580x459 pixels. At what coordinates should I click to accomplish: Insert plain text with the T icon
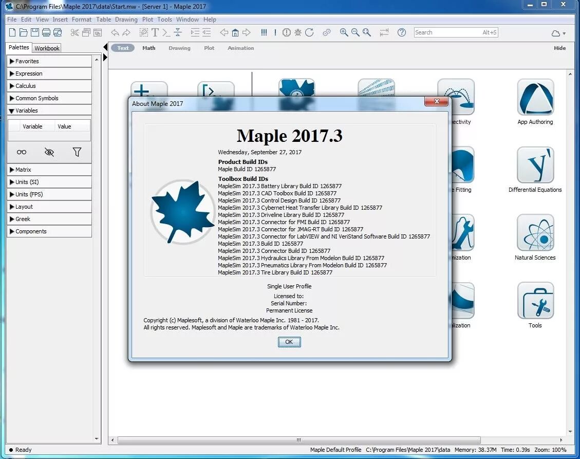tap(155, 32)
